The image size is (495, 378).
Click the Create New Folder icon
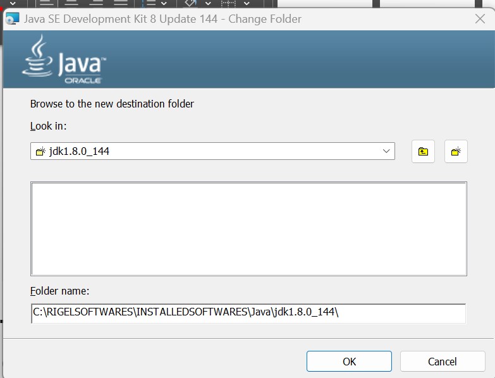pos(456,152)
